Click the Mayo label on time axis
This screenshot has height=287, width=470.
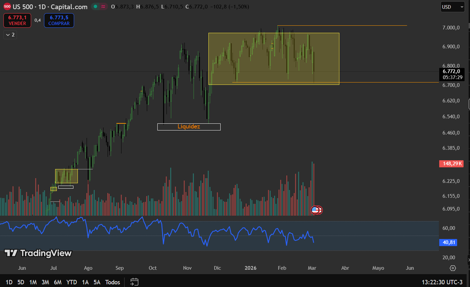point(378,268)
